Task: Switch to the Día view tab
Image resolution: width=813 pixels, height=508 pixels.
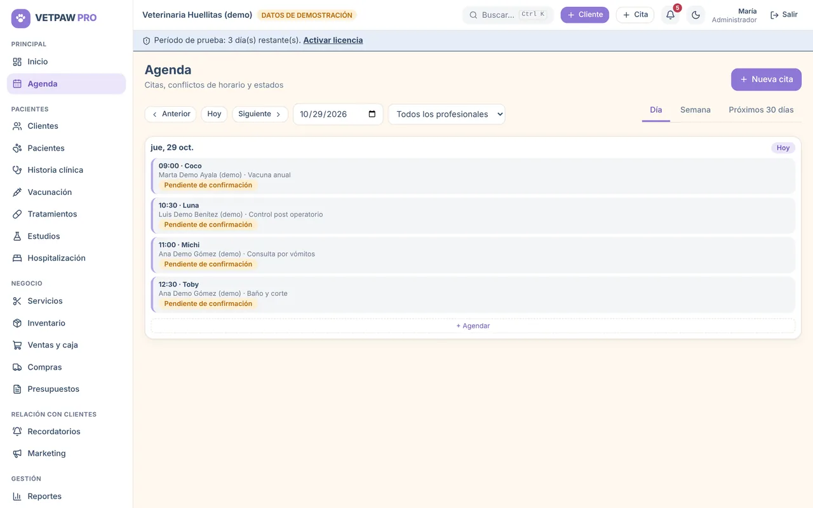Action: pyautogui.click(x=656, y=110)
